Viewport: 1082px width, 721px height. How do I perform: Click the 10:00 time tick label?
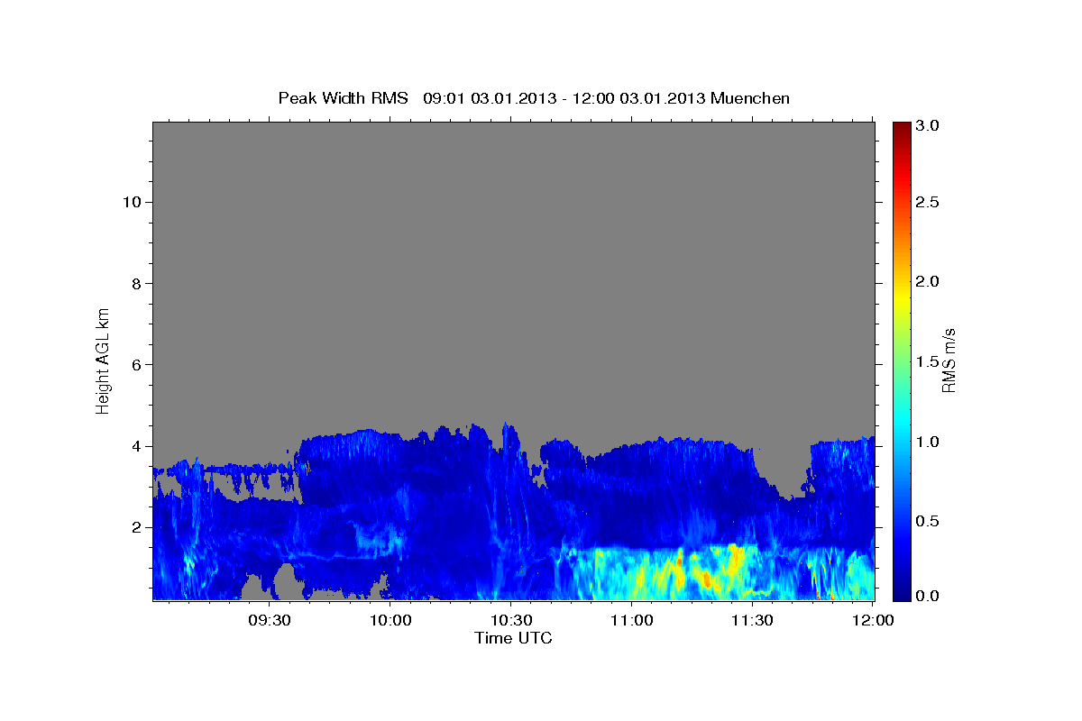click(390, 620)
